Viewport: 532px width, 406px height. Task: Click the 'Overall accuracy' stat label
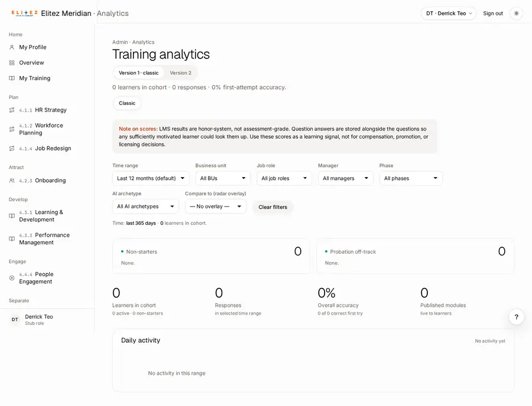tap(338, 305)
